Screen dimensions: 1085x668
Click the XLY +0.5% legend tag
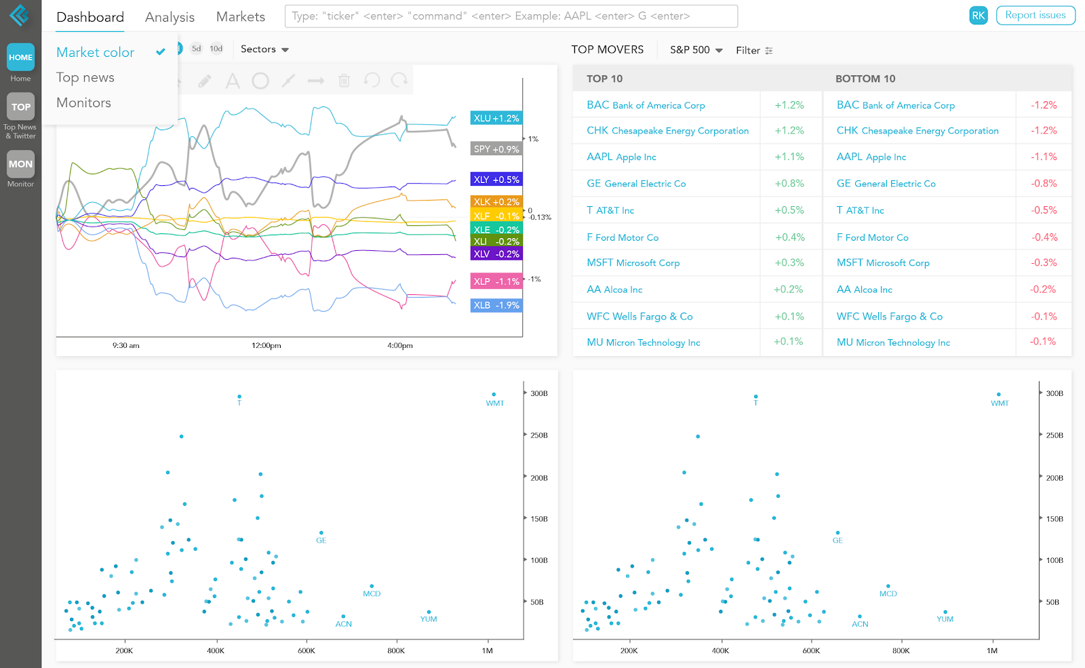click(496, 180)
